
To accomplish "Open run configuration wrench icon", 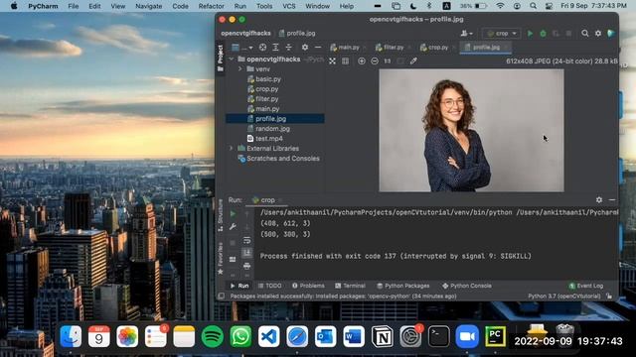I will 233,227.
